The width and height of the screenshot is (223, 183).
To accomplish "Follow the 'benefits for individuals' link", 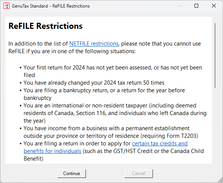I will coord(53,151).
